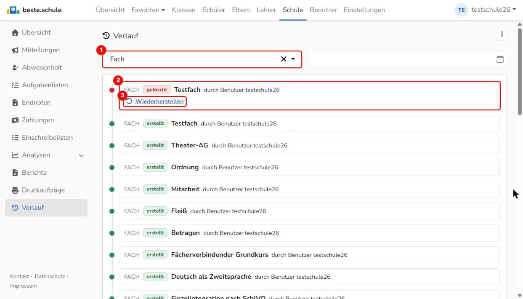Click the Mitteilungen megaphone icon
The width and height of the screenshot is (523, 299).
point(15,50)
